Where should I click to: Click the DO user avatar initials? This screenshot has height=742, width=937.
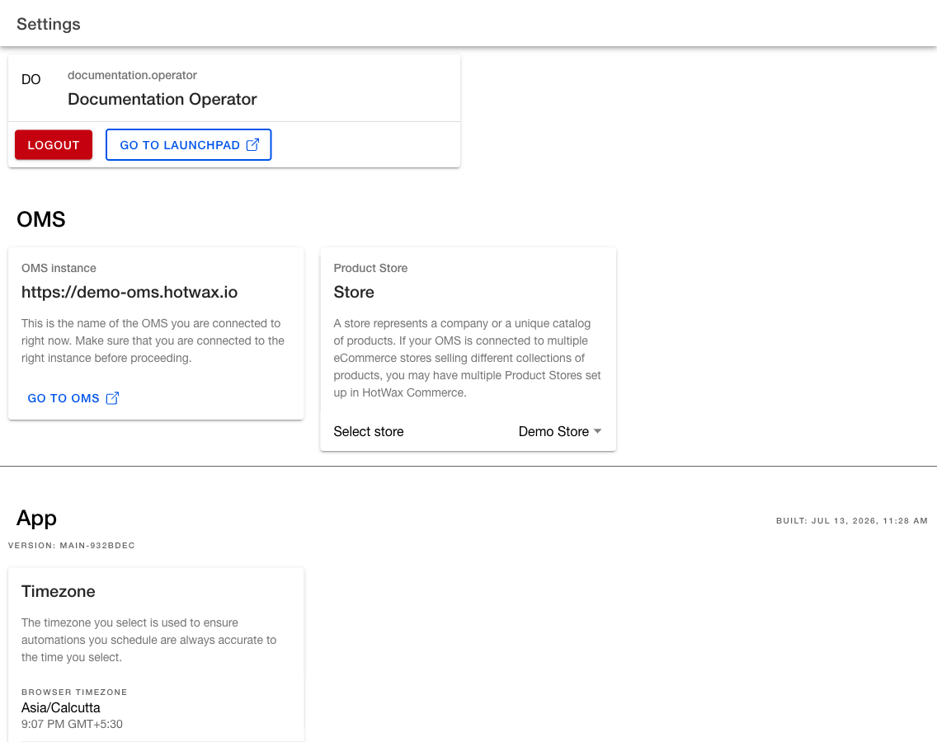point(31,79)
